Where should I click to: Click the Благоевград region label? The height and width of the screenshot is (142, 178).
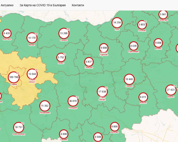(19, 134)
